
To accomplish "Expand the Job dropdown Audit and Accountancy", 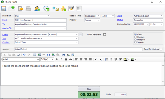I will [77, 39].
